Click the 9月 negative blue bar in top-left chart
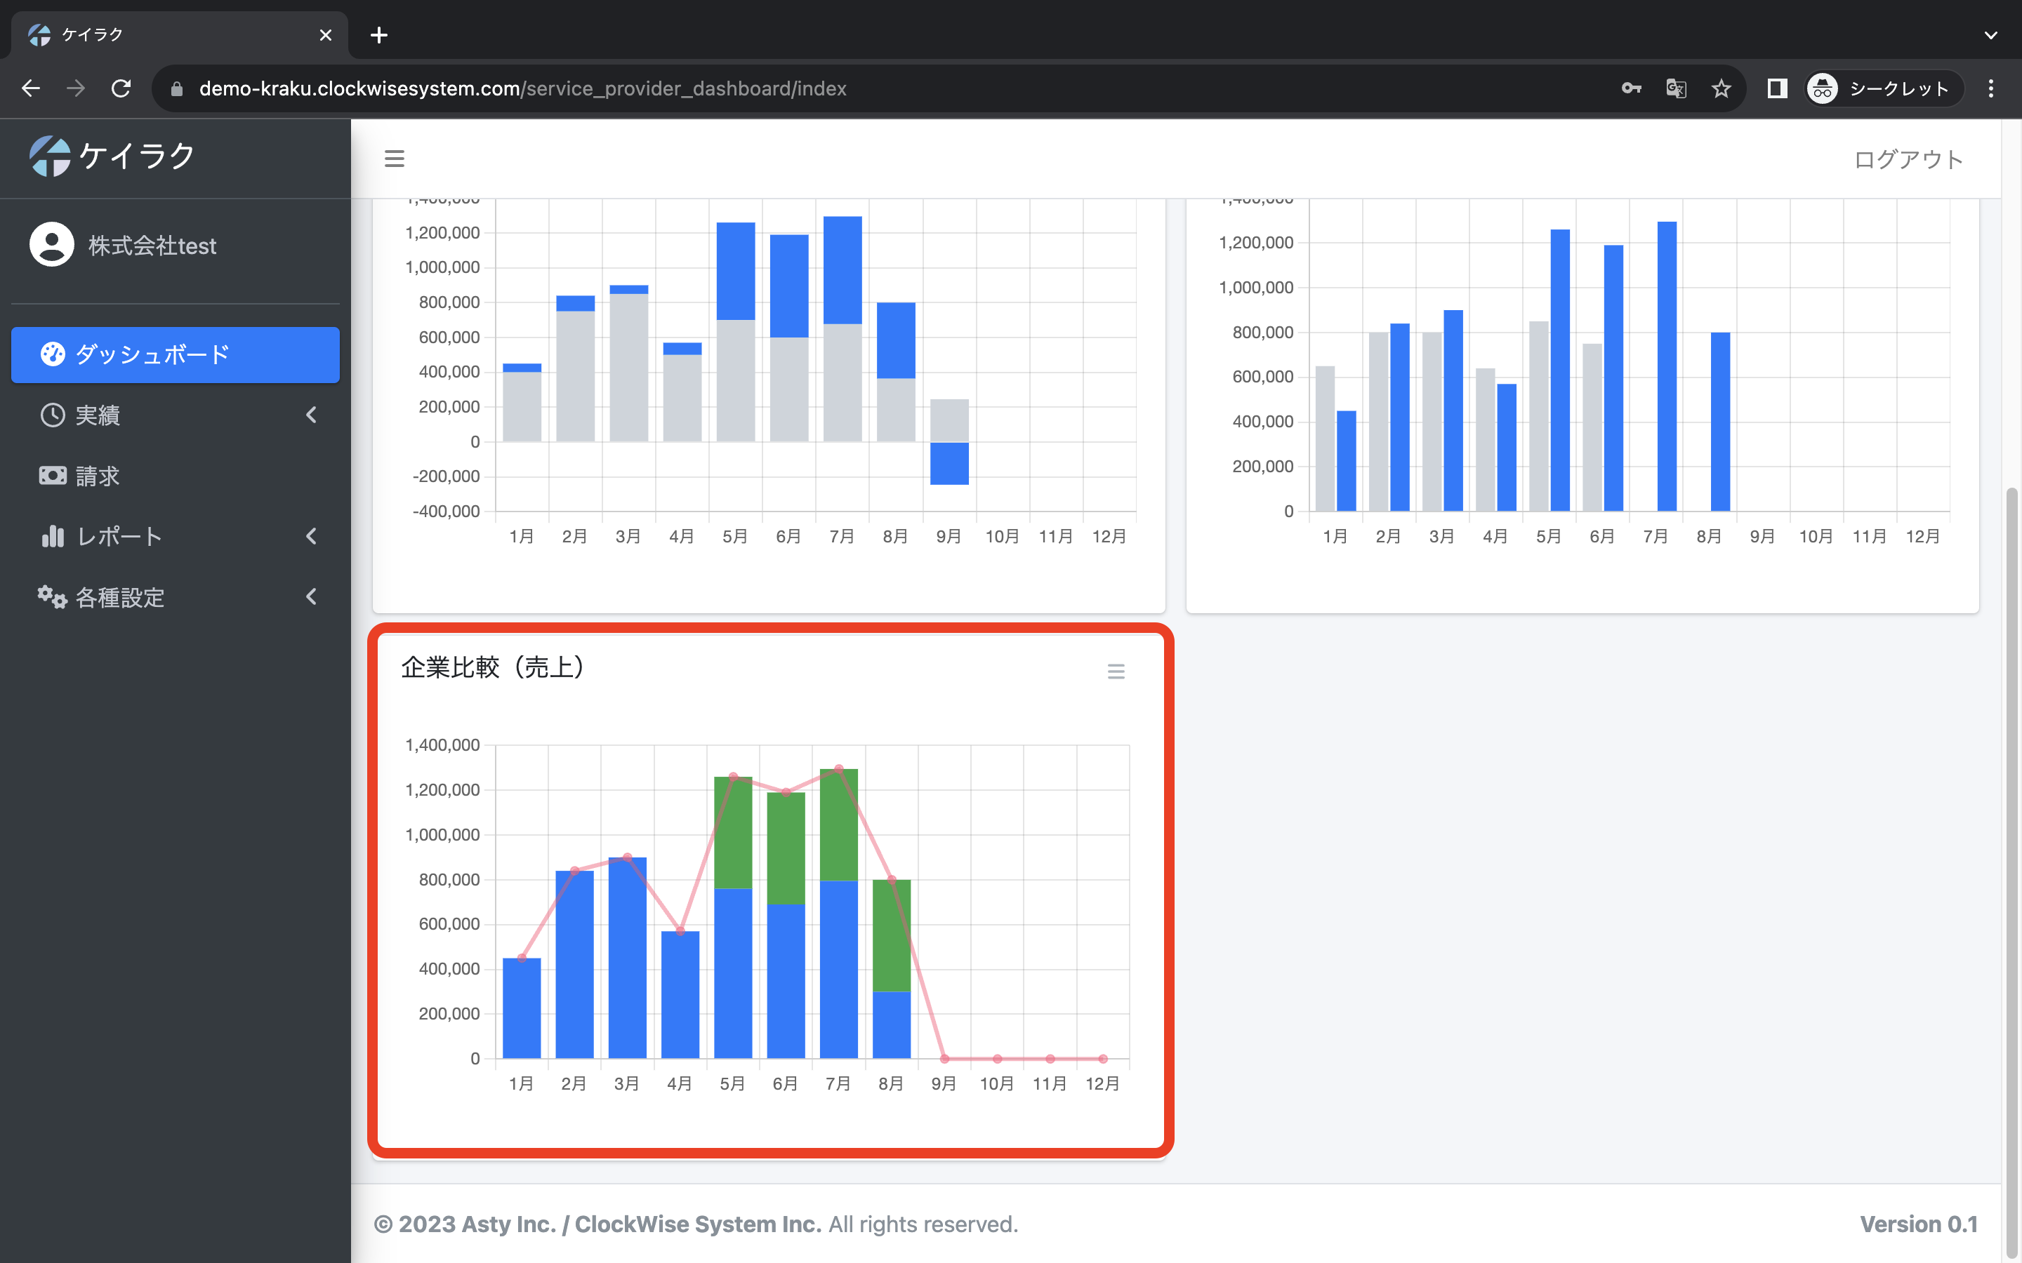 [x=949, y=464]
